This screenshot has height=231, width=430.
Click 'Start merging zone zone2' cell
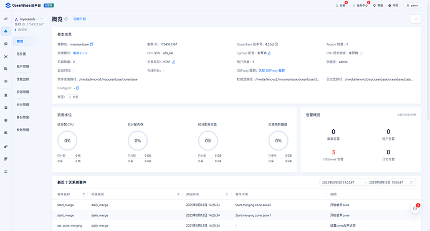point(253,205)
